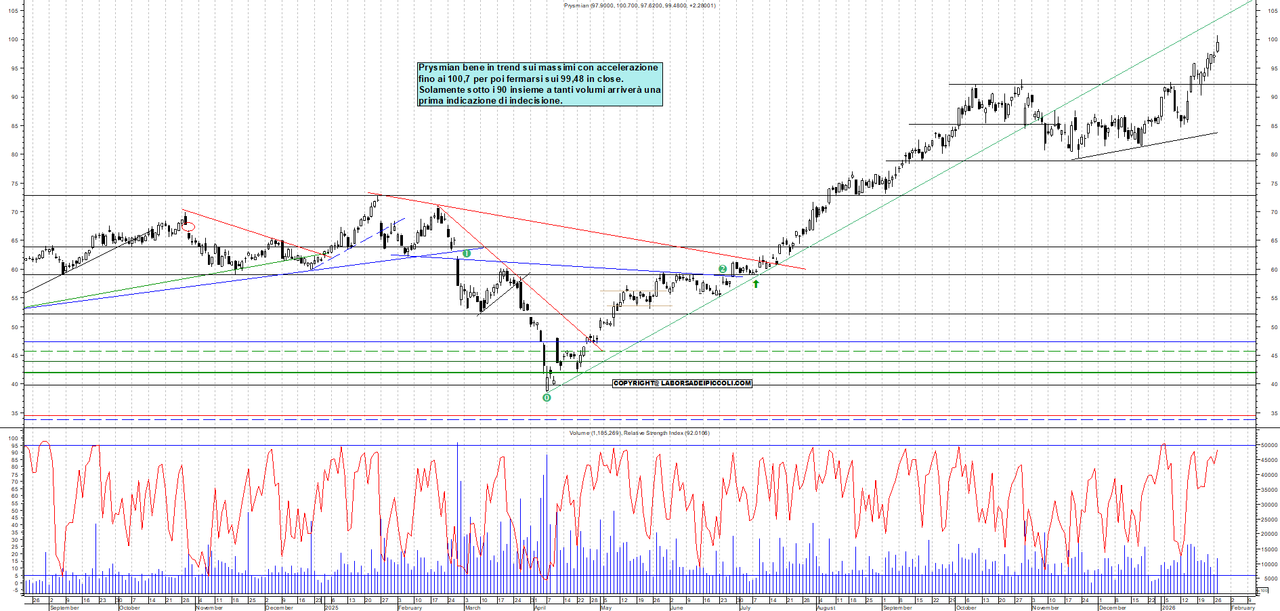Select the Prysmian commentary text box

[x=540, y=84]
